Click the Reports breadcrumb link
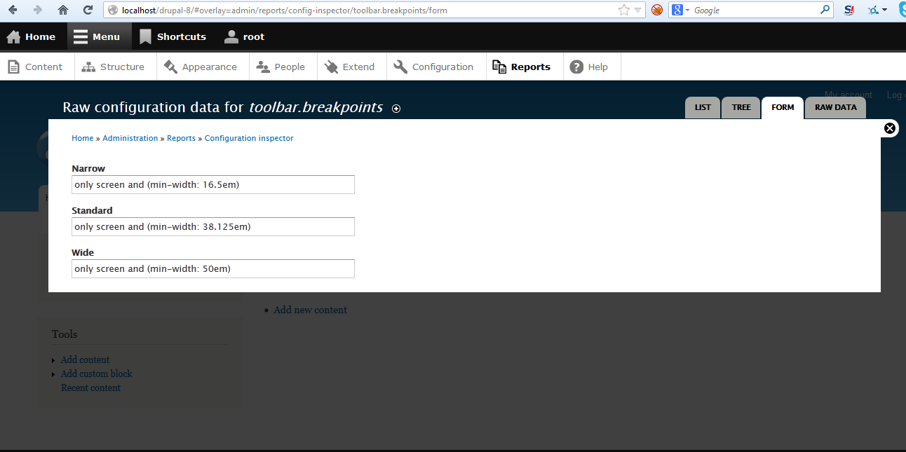Viewport: 906px width, 452px height. pos(181,138)
